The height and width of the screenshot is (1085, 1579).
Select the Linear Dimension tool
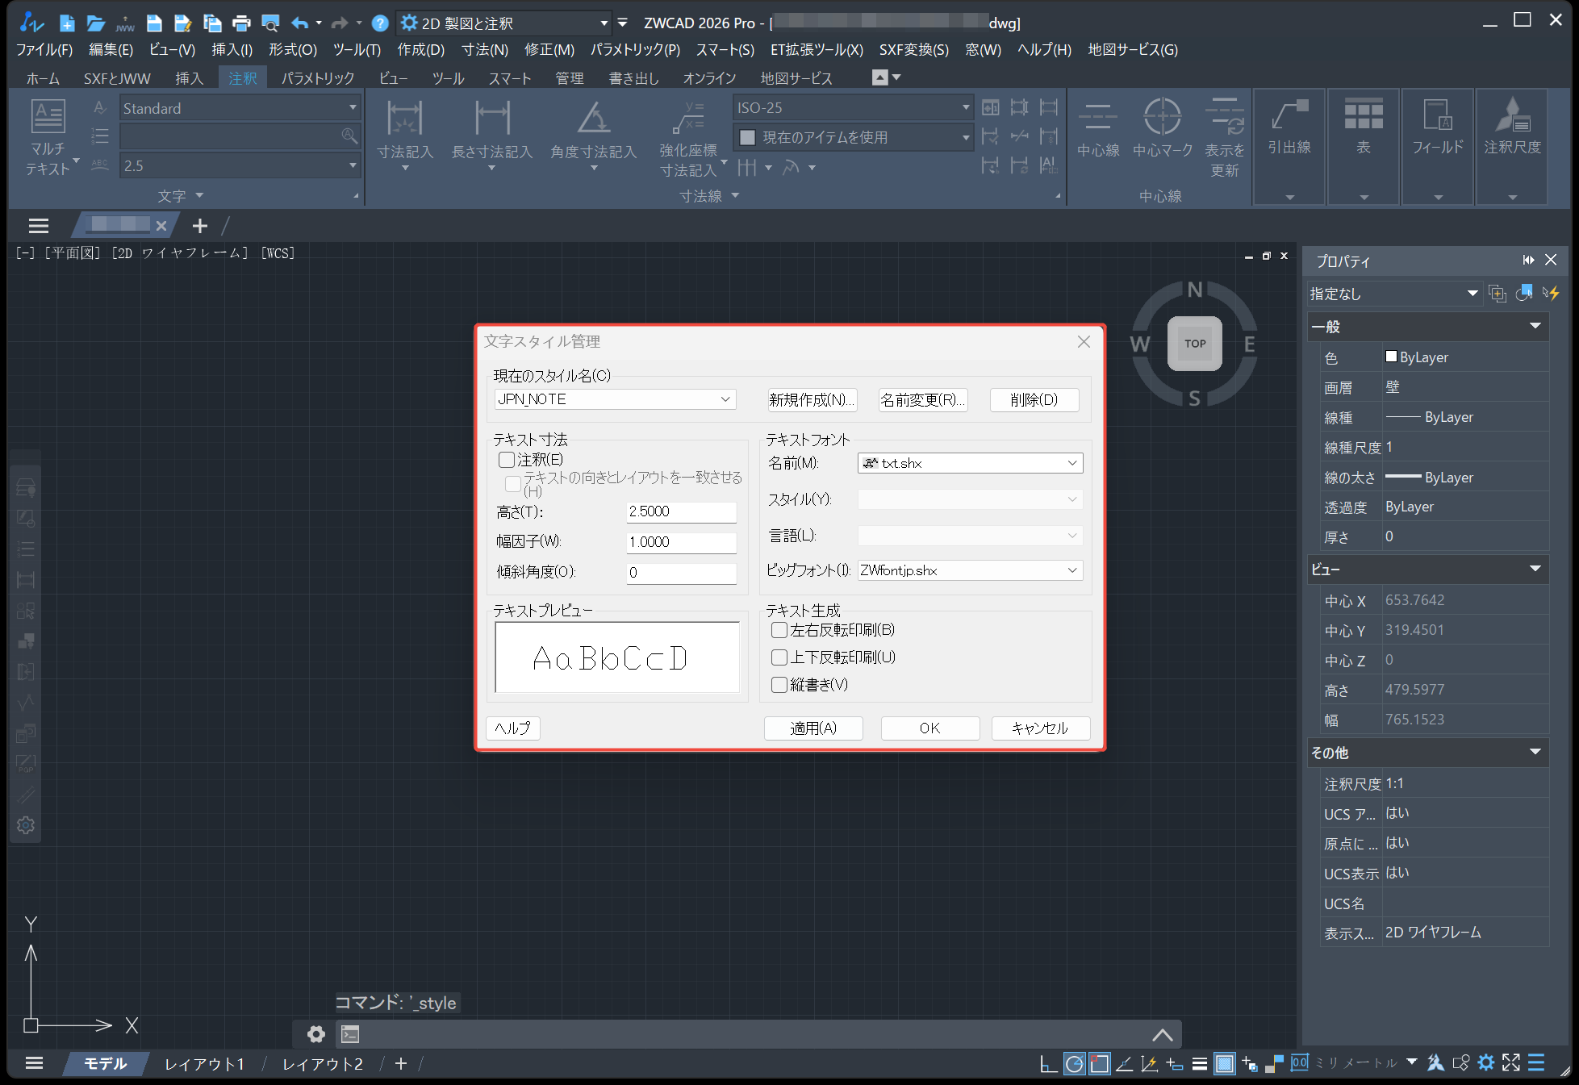[492, 119]
